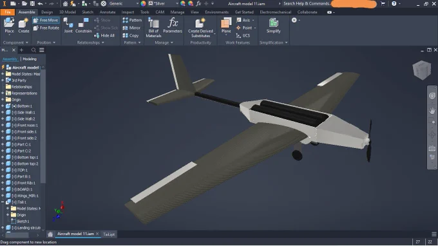The width and height of the screenshot is (438, 246).
Task: Click Create Derived Substitutes
Action: click(200, 27)
